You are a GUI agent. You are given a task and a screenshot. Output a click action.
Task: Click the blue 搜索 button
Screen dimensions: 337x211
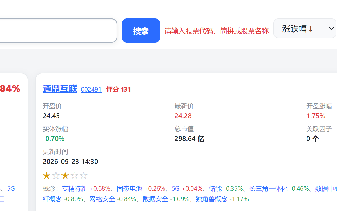(141, 31)
